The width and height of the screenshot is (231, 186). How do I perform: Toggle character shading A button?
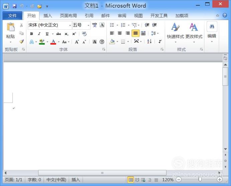pyautogui.click(x=94, y=42)
